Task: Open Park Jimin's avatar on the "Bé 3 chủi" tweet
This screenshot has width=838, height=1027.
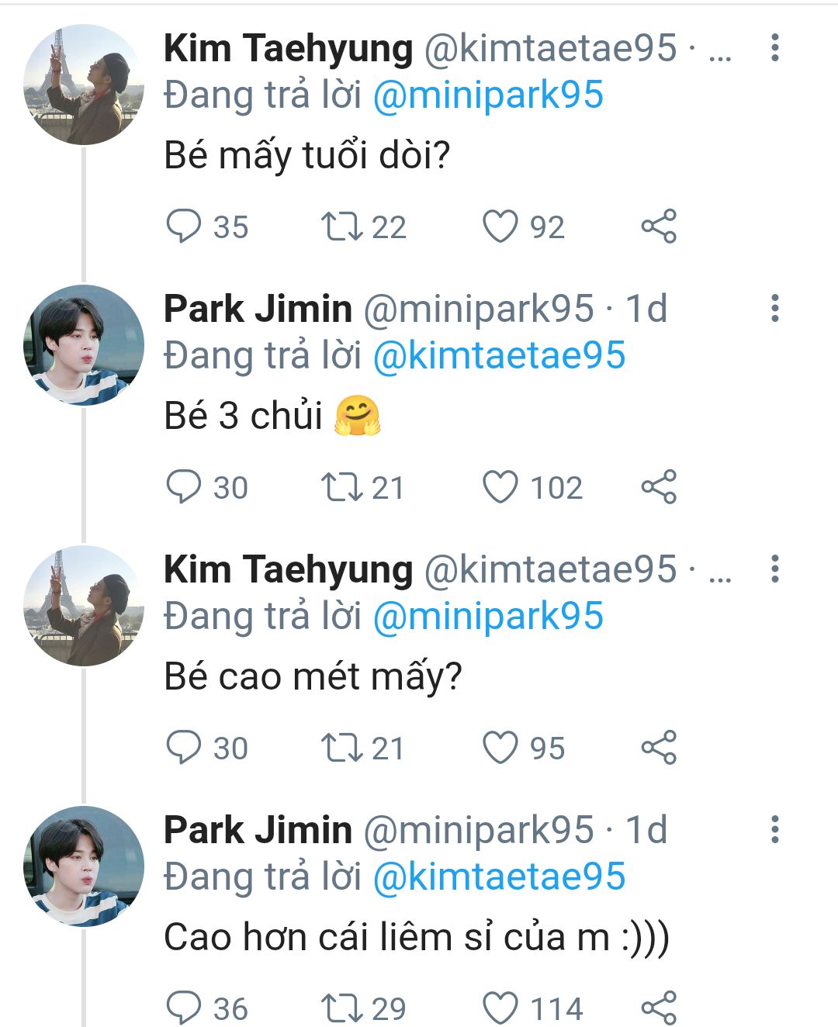Action: [84, 346]
